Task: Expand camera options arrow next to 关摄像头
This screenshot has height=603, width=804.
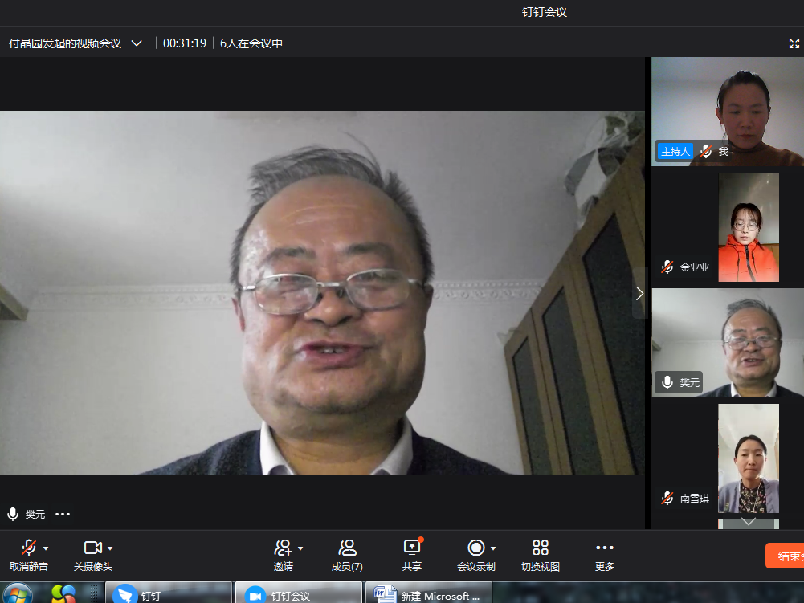Action: tap(110, 548)
